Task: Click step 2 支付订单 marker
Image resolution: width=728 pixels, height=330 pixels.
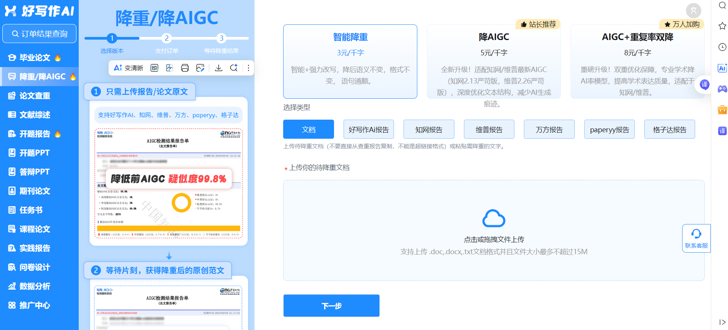Action: [x=167, y=38]
